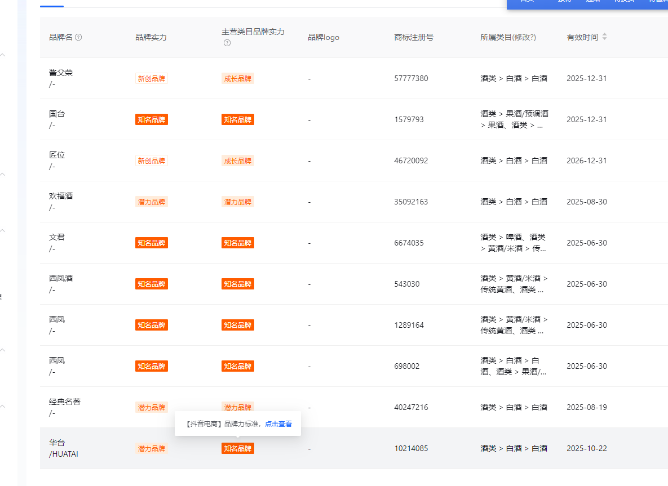
Task: Click 新创品牌 tag in 酱父荣 row
Action: click(x=151, y=78)
